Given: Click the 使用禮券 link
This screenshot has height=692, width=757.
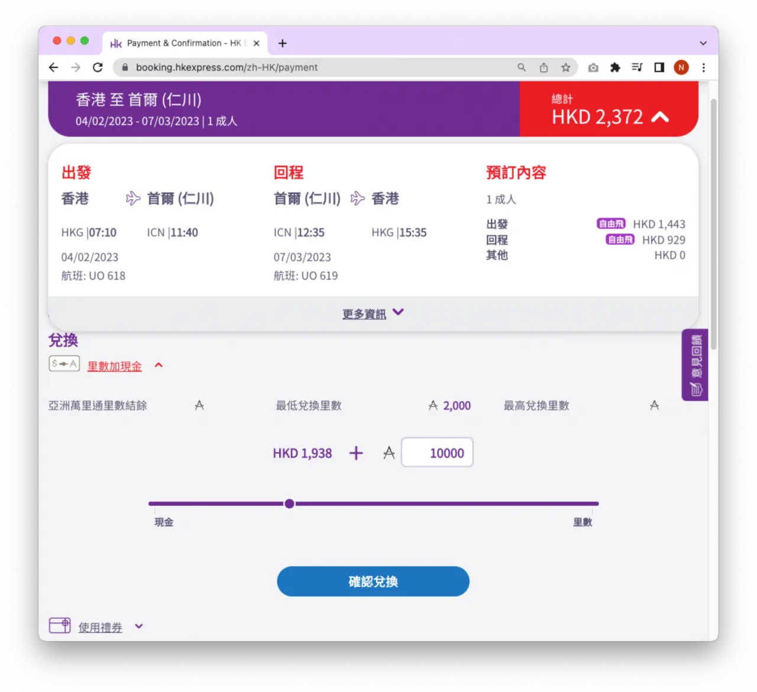Looking at the screenshot, I should [100, 628].
